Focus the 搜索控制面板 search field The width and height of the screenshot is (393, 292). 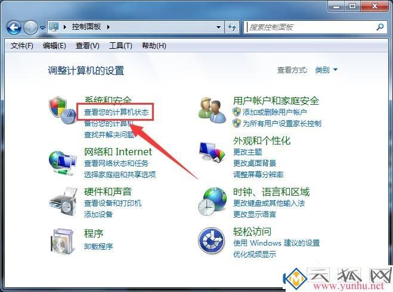pos(311,27)
